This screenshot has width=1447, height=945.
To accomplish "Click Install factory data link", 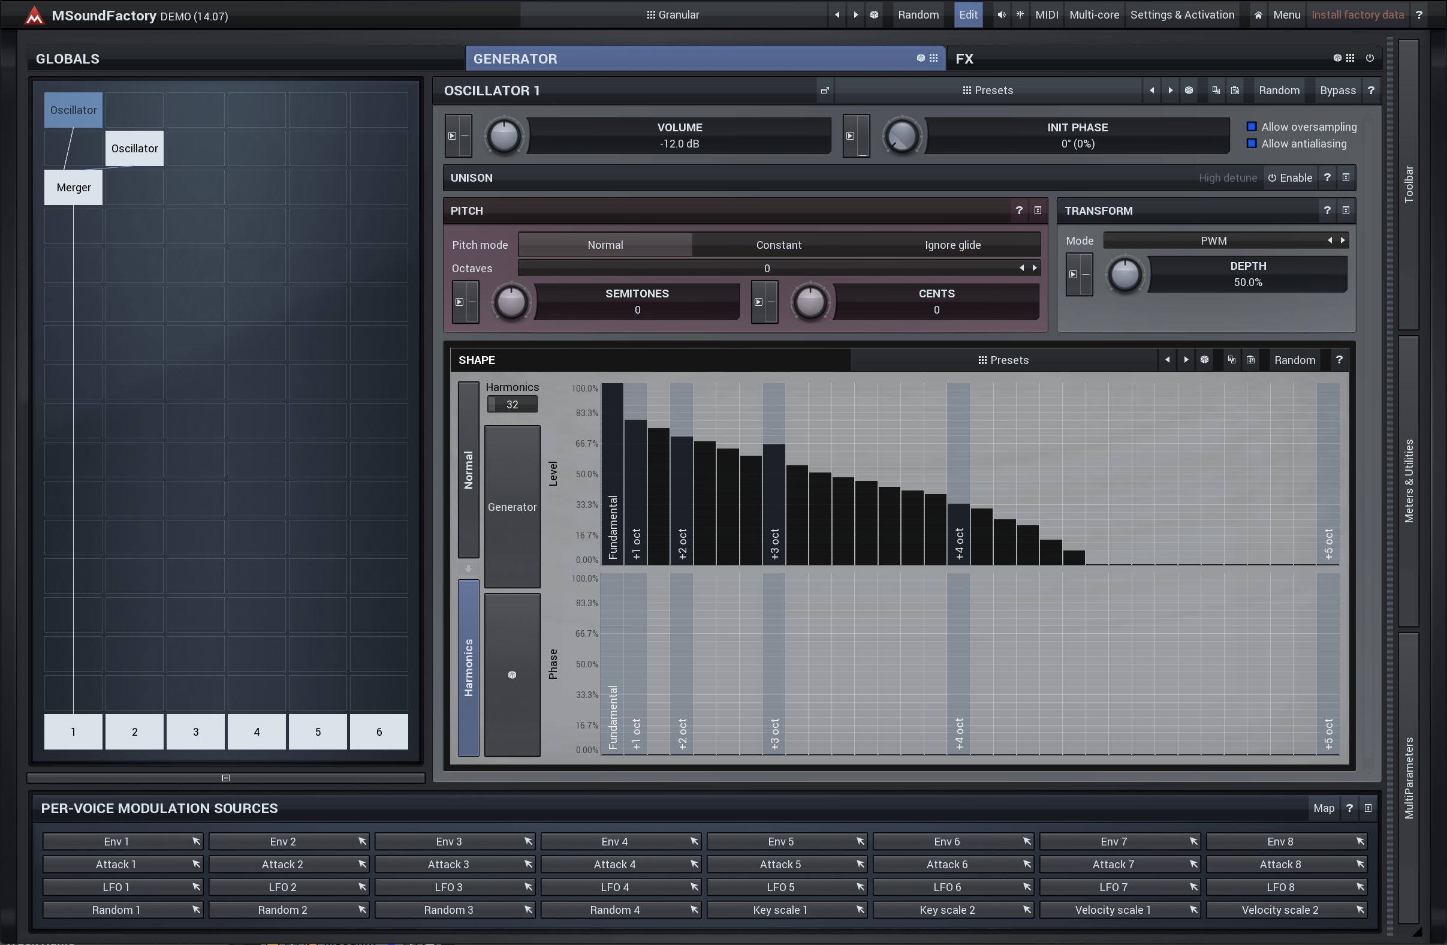I will (x=1357, y=14).
